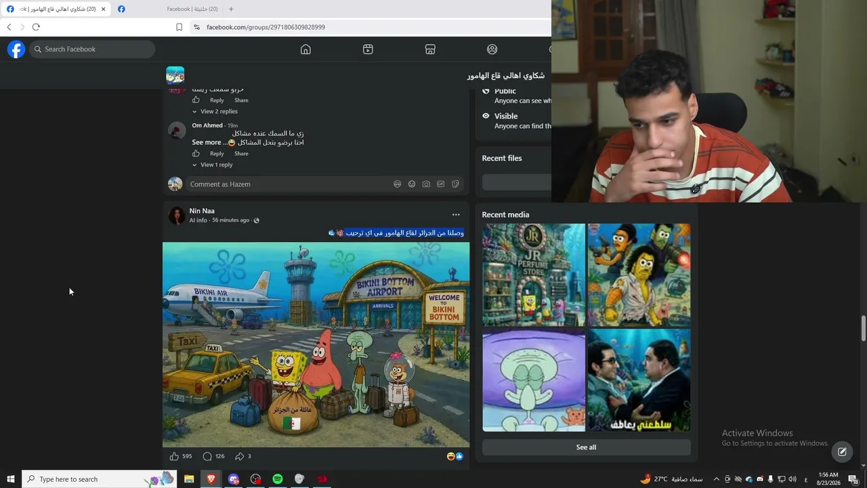Click 595 likes count on post
The image size is (867, 488).
pyautogui.click(x=187, y=457)
